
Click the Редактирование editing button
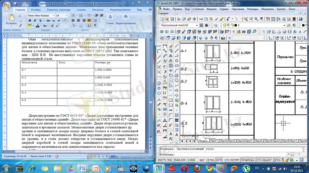(x=126, y=20)
